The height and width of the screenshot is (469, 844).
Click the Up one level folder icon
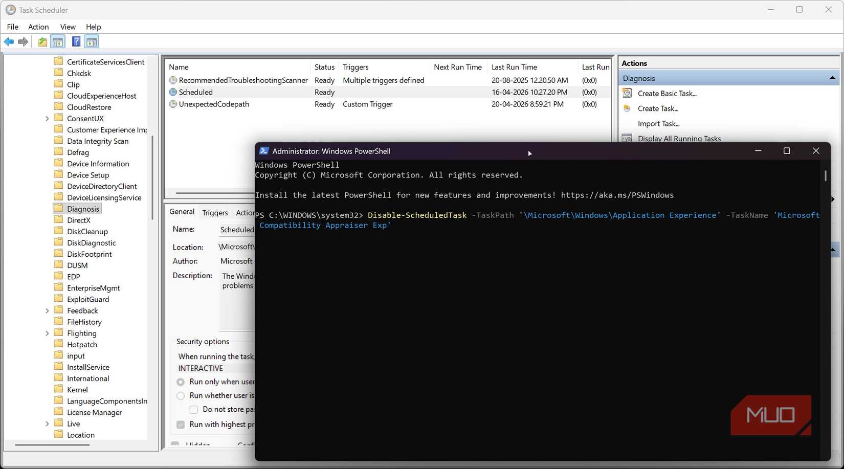[x=42, y=42]
